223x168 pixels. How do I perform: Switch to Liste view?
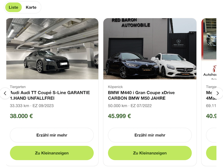pyautogui.click(x=13, y=7)
